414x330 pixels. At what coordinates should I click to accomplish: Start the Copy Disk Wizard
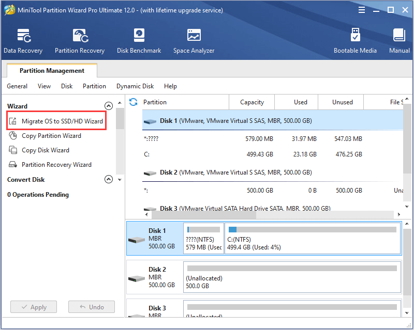point(46,150)
